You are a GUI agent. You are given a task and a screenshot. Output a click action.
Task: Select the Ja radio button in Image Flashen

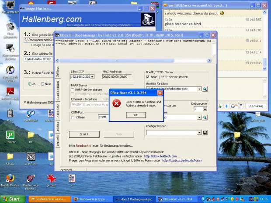tap(30, 84)
